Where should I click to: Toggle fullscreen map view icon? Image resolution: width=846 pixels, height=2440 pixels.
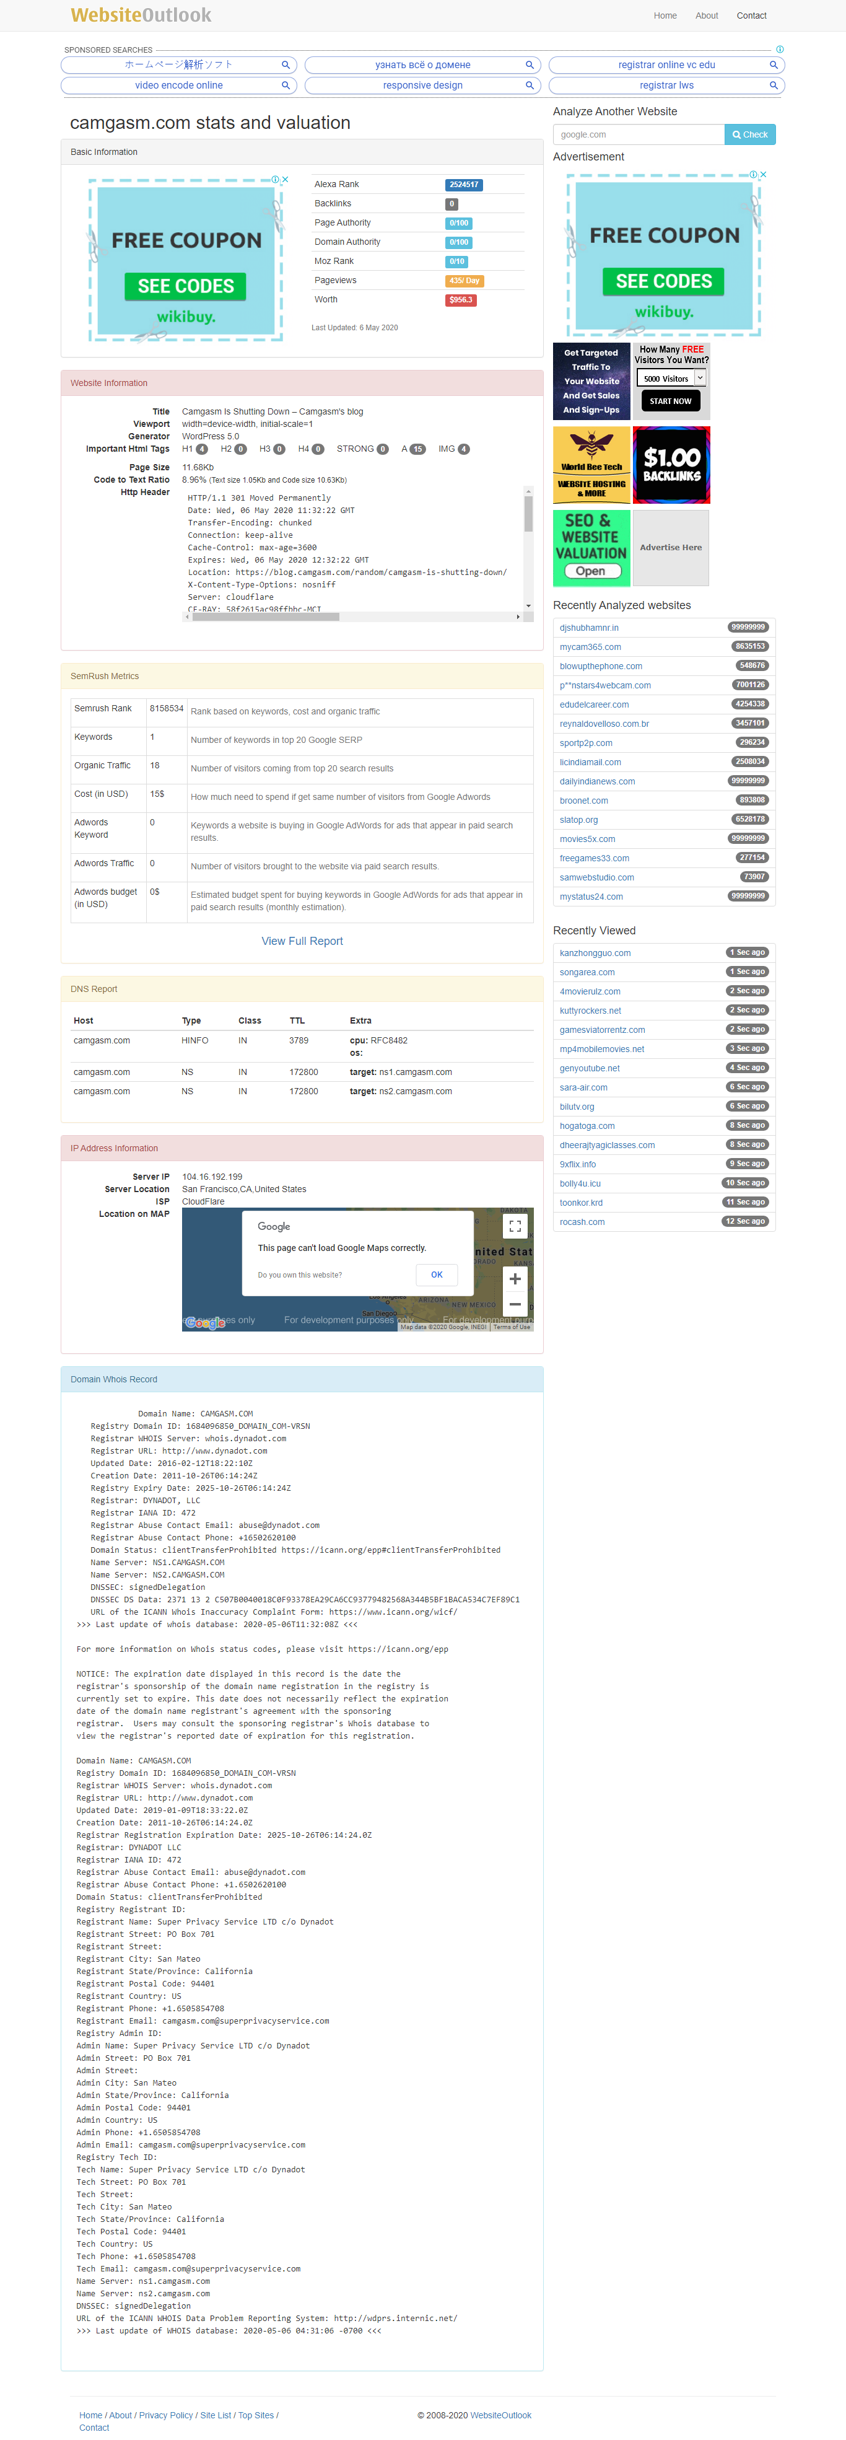point(515,1226)
